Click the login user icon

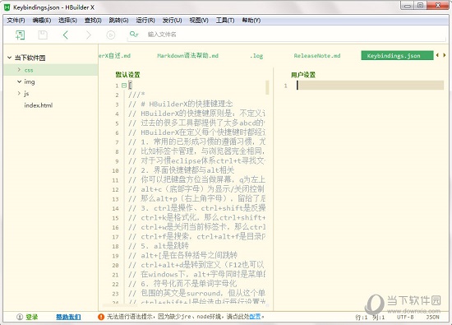point(20,317)
